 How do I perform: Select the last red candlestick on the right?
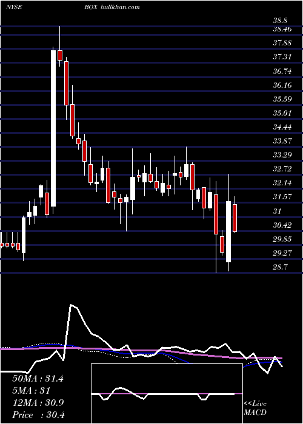[x=235, y=218]
